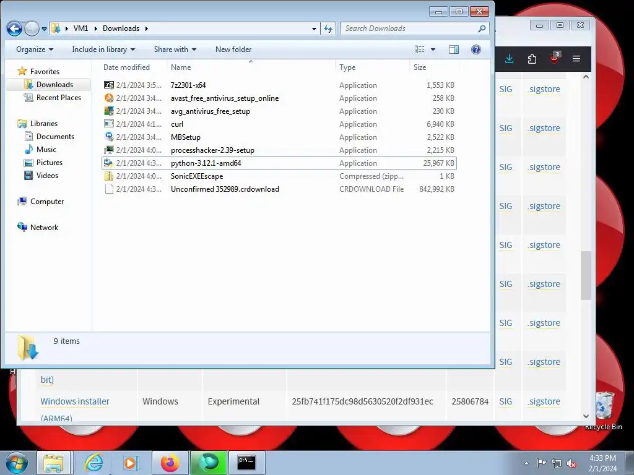Open the Pictures library

pyautogui.click(x=50, y=163)
